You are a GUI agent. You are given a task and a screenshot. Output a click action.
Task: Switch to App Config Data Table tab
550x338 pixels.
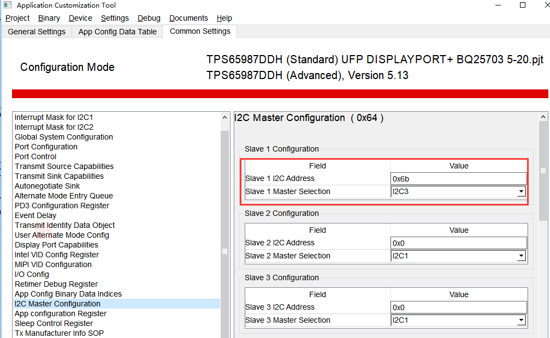pyautogui.click(x=117, y=32)
